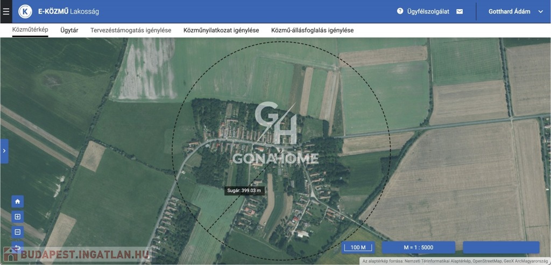Open the Ügyfélszolgálat help icon
551x265 pixels.
(x=400, y=11)
